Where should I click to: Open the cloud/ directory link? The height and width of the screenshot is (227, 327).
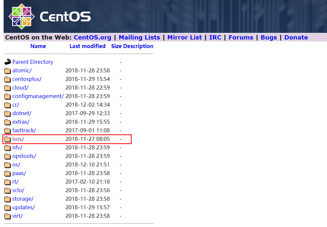(20, 88)
